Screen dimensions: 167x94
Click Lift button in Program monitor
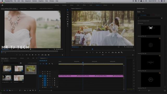coord(112,52)
